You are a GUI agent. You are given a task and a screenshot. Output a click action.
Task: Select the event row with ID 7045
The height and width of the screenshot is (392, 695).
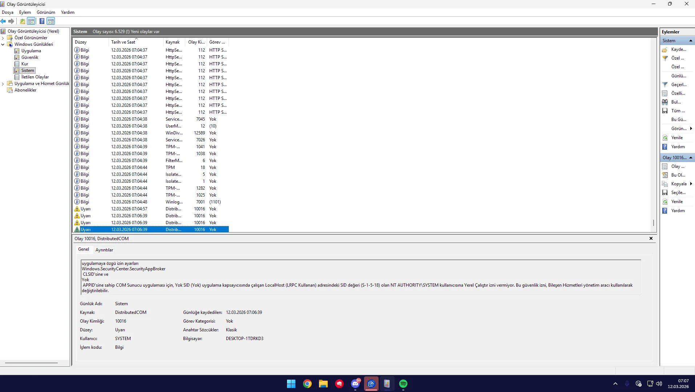151,119
